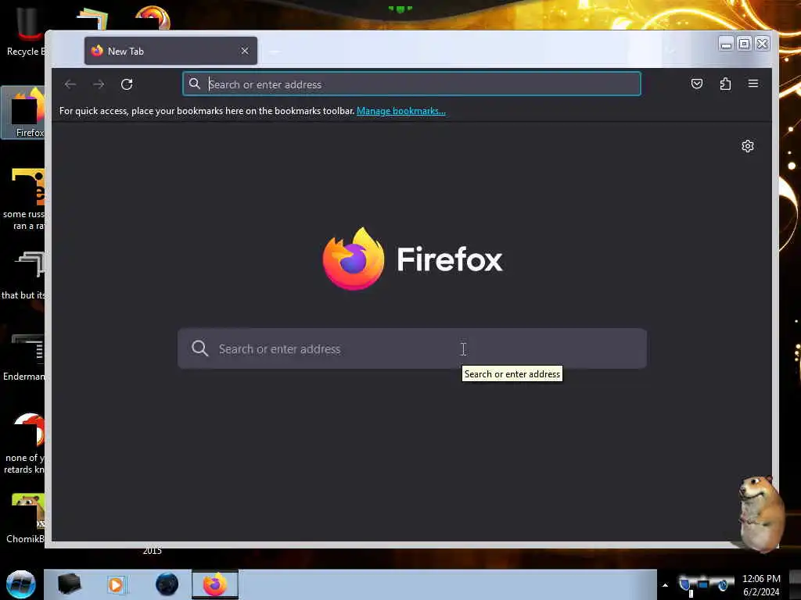
Task: Select the 'that but its' desktop icon
Action: [23, 276]
